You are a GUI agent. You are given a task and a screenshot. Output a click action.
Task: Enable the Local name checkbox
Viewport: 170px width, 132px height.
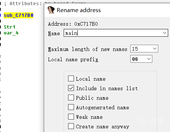pyautogui.click(x=71, y=78)
